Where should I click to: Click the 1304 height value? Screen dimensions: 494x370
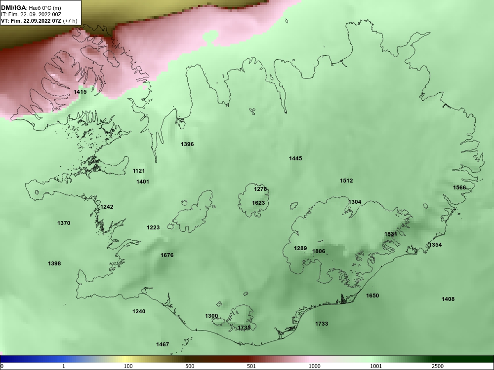[354, 202]
